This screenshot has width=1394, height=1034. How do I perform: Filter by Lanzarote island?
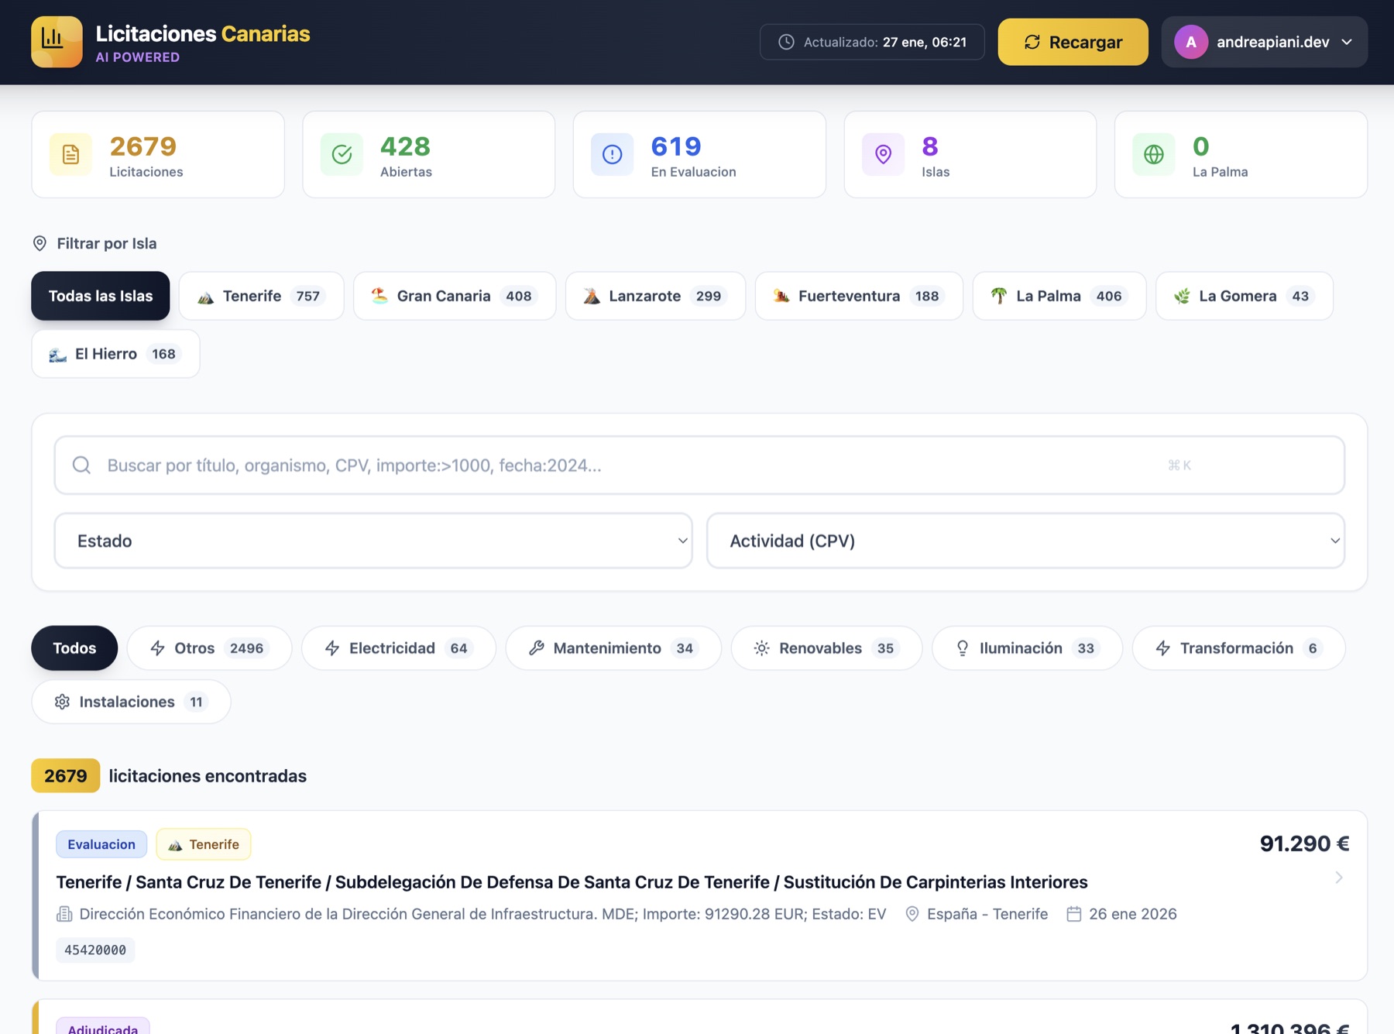pyautogui.click(x=655, y=296)
